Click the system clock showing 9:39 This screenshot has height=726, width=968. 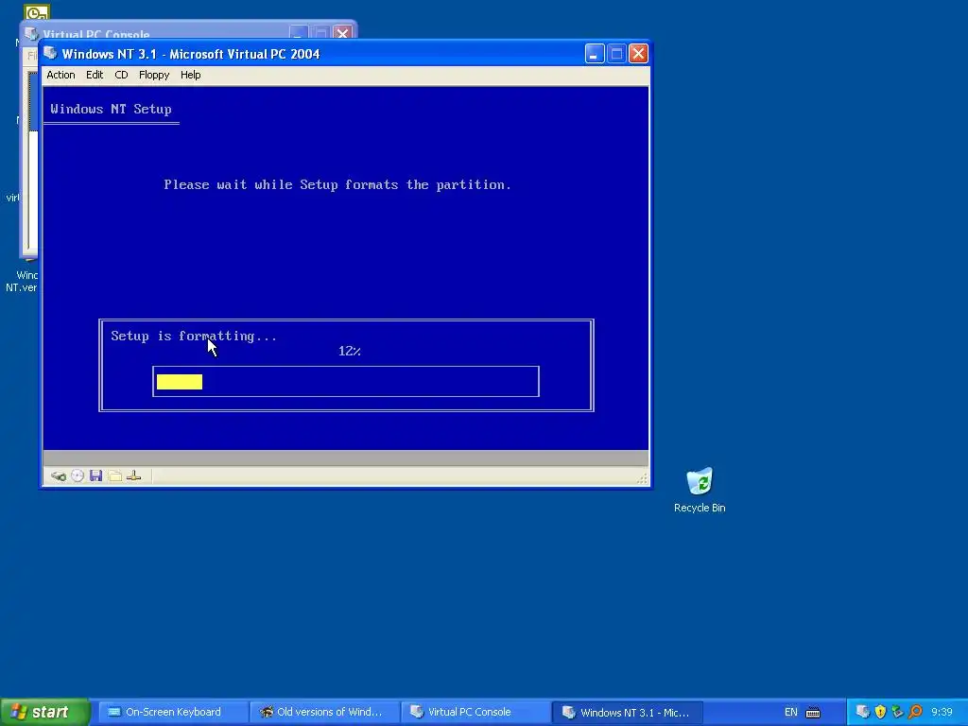tap(942, 713)
